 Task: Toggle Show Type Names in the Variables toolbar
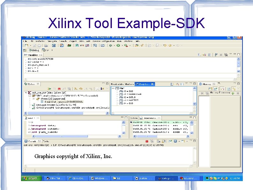pyautogui.click(x=199, y=55)
